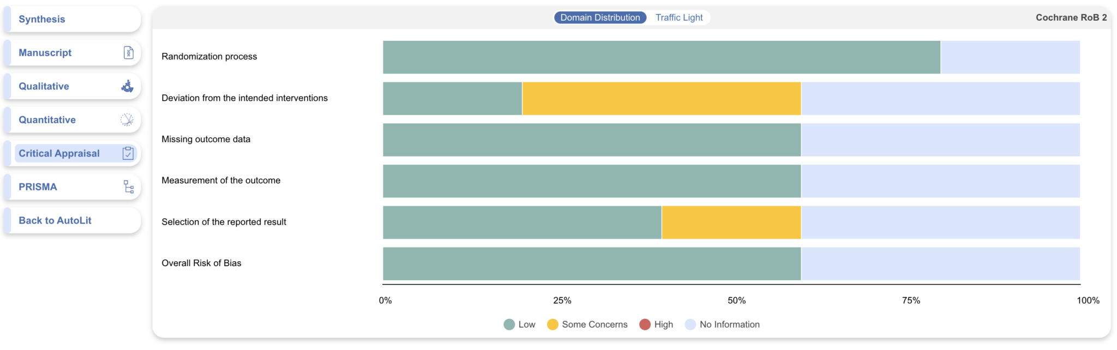Click the yellow segment of the Selection bar
Viewport: 1117px width, 350px height.
point(731,222)
